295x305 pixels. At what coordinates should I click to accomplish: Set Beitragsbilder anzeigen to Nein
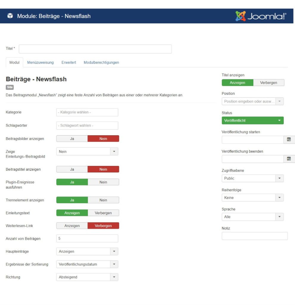103,139
